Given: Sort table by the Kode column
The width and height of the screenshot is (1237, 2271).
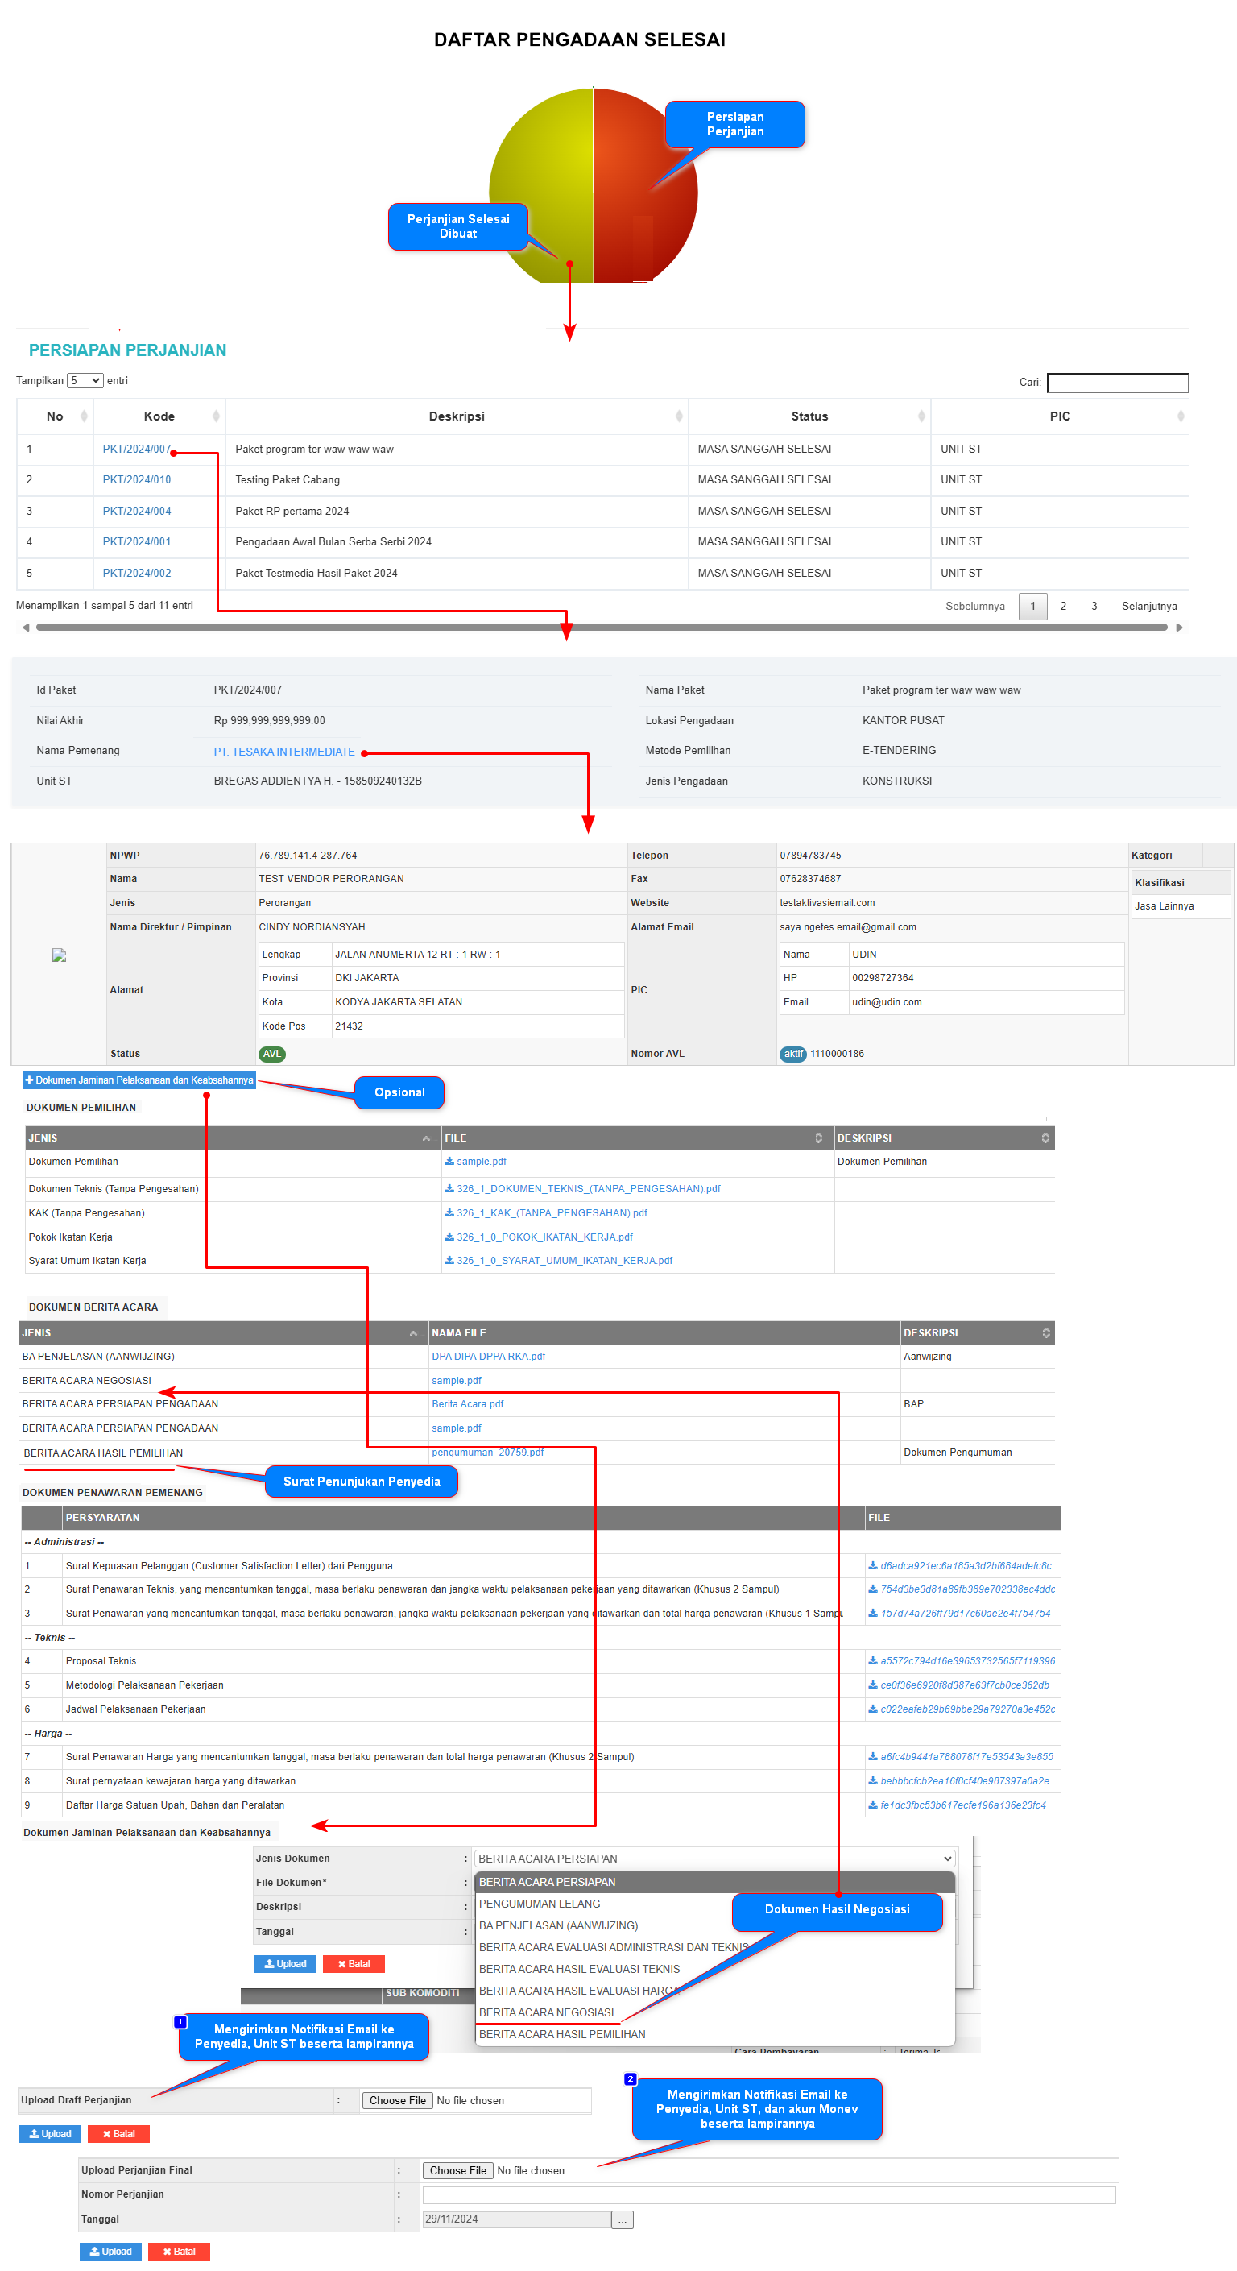Looking at the screenshot, I should coord(159,416).
